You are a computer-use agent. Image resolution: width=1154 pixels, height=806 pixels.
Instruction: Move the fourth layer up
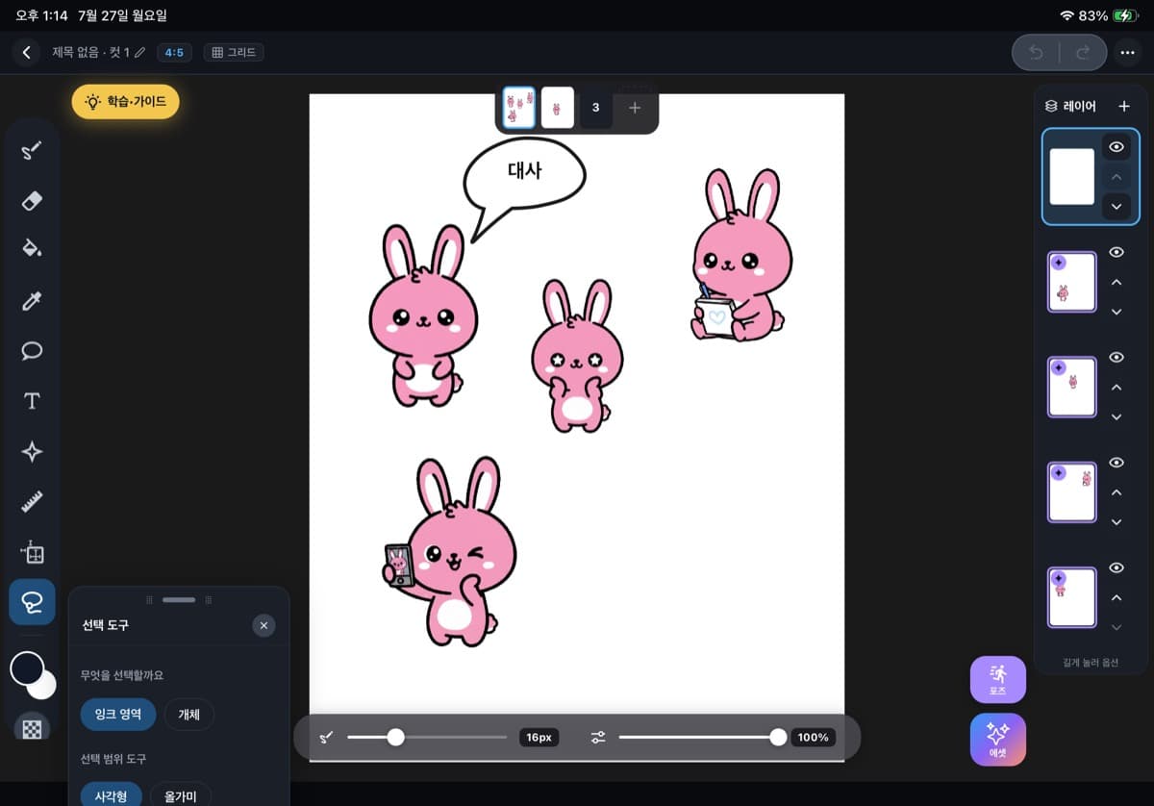point(1116,492)
